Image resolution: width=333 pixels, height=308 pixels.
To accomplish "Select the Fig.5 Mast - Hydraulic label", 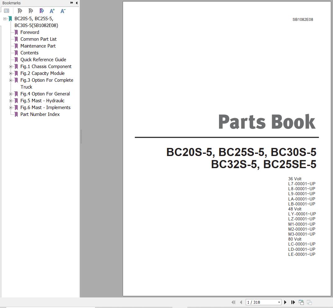I will click(x=42, y=100).
